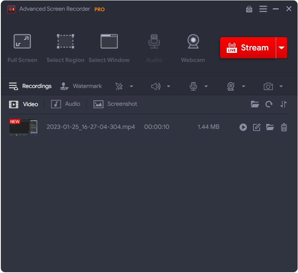Delete the recording with trash icon
Screen dimensions: 298x273
tap(284, 127)
